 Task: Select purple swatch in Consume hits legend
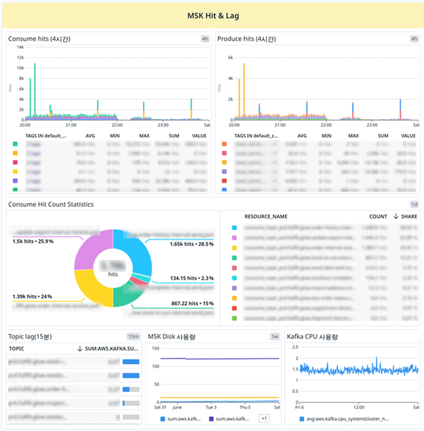click(15, 181)
